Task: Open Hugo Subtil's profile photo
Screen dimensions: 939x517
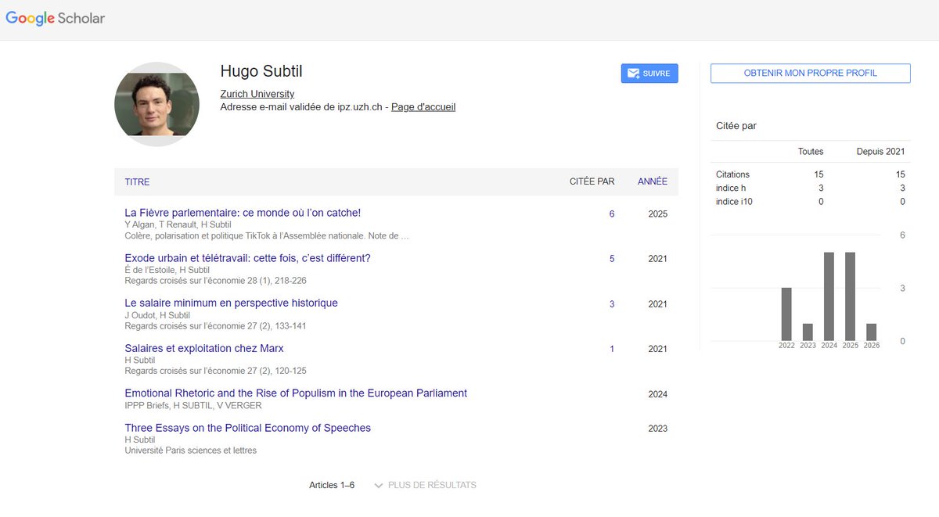Action: [x=156, y=104]
